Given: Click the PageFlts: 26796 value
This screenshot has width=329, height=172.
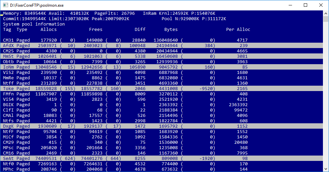Looking at the screenshot, I should pyautogui.click(x=115, y=13).
